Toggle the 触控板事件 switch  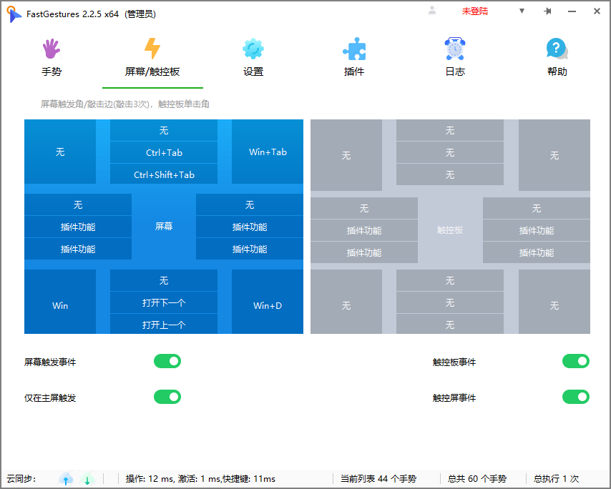point(576,361)
